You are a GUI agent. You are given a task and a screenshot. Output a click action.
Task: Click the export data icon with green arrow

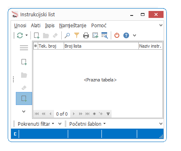(x=95, y=35)
